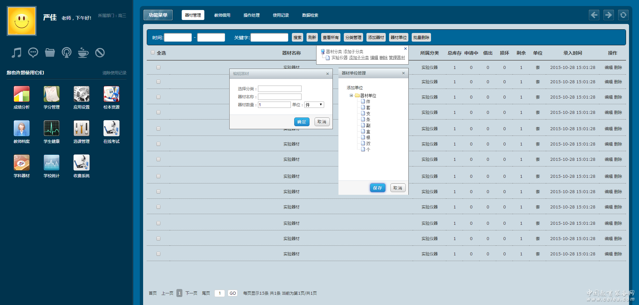The height and width of the screenshot is (305, 639).
Task: Click the chat bubble icon
Action: point(33,53)
